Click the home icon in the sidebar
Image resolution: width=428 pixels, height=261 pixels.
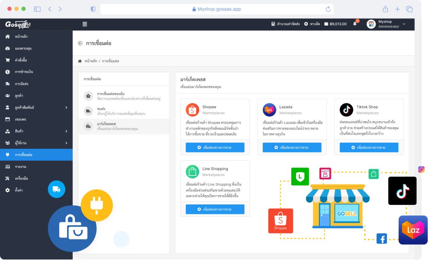pyautogui.click(x=8, y=37)
